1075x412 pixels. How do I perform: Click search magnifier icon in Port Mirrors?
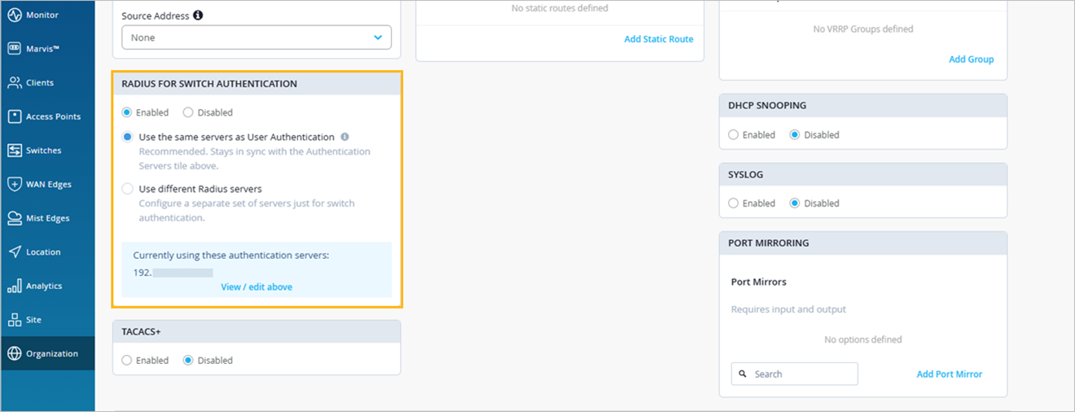(743, 375)
